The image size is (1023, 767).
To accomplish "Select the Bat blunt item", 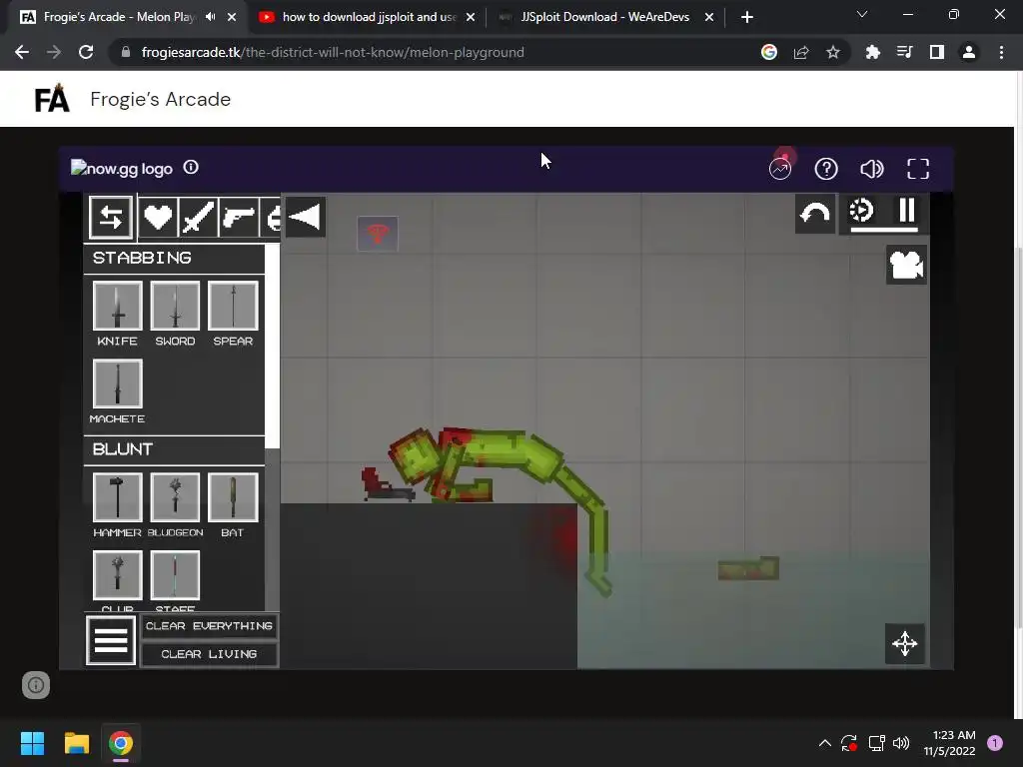I will click(x=233, y=497).
